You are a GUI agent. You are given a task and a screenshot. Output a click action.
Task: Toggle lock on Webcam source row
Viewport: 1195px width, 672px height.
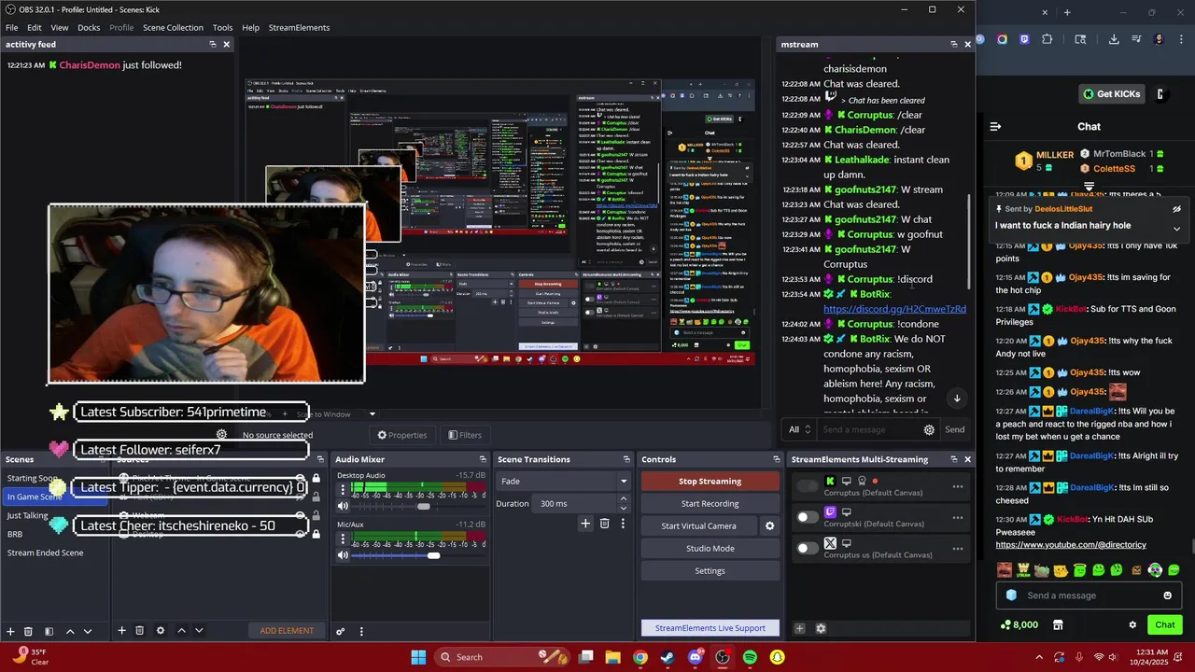coord(316,515)
